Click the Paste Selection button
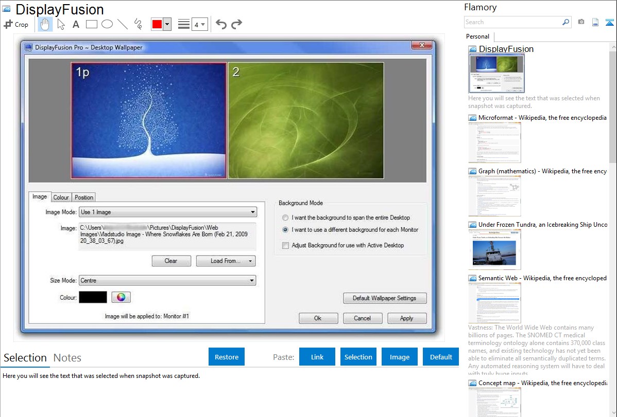The height and width of the screenshot is (417, 617). [x=358, y=357]
